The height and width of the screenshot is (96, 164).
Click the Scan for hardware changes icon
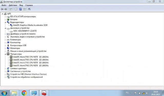pyautogui.click(x=29, y=9)
